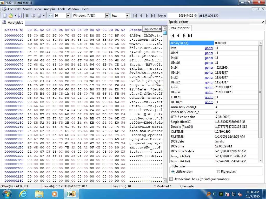Open the File menu
Viewport: 266px width, 199px height.
[10, 9]
